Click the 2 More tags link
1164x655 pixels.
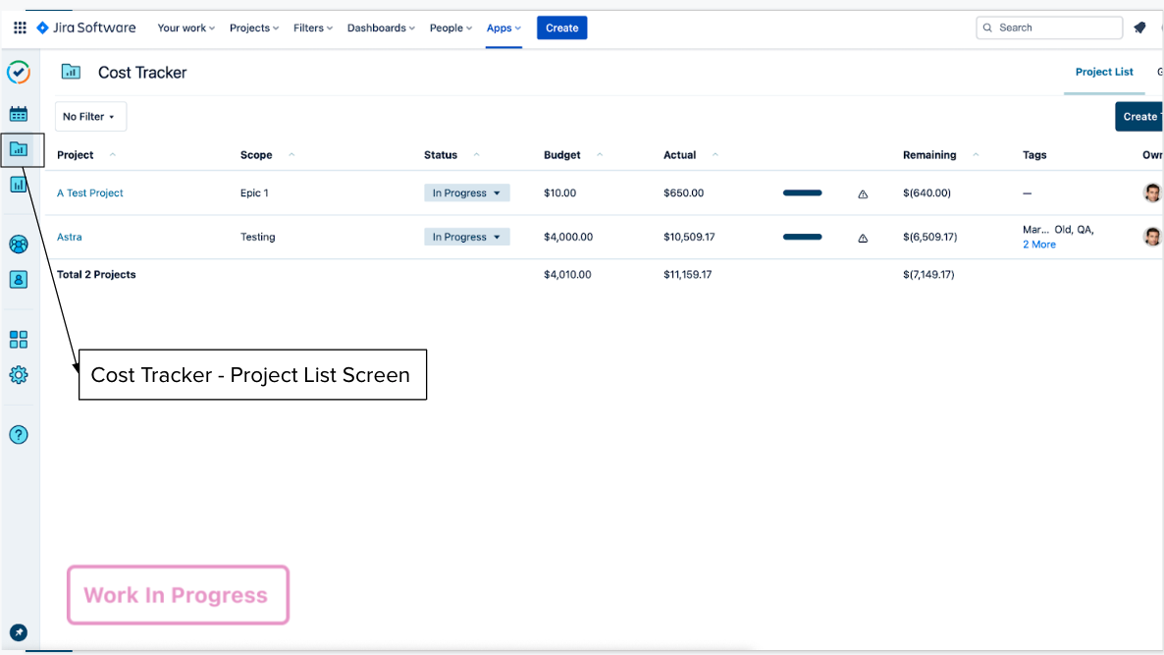(x=1039, y=245)
